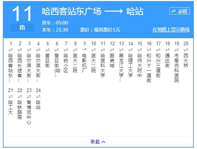This screenshot has width=197, height=149.
Task: Click transfer icon under stop 12
Action: (x=112, y=50)
